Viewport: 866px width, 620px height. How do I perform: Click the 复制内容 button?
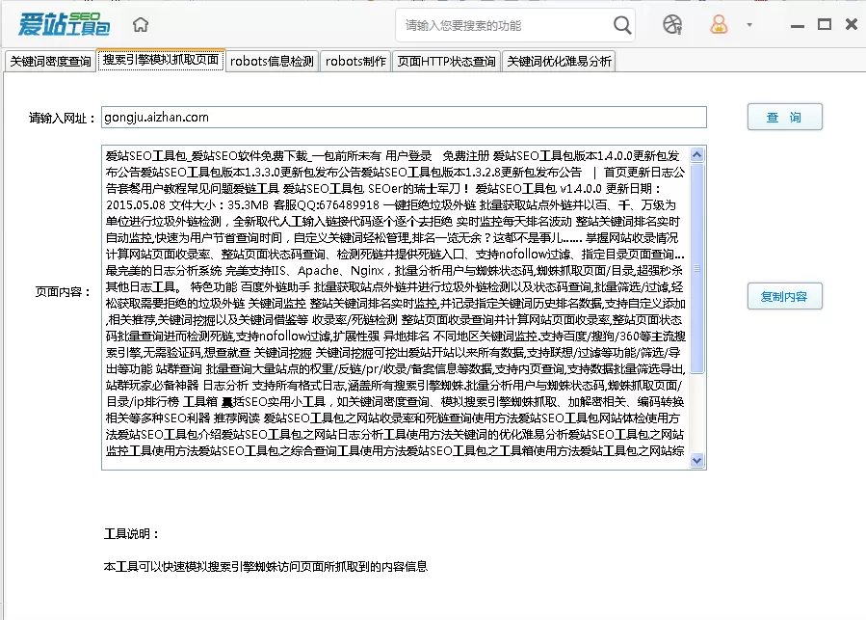(x=784, y=296)
